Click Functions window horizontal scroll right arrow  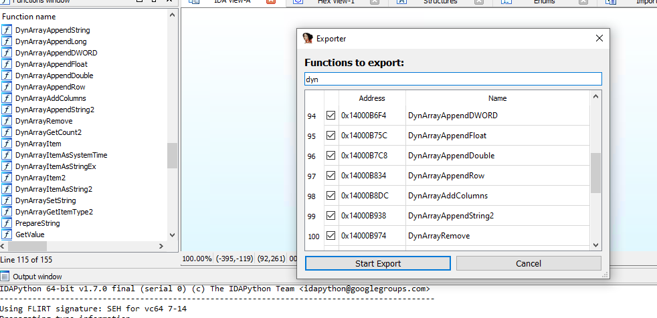click(x=162, y=246)
